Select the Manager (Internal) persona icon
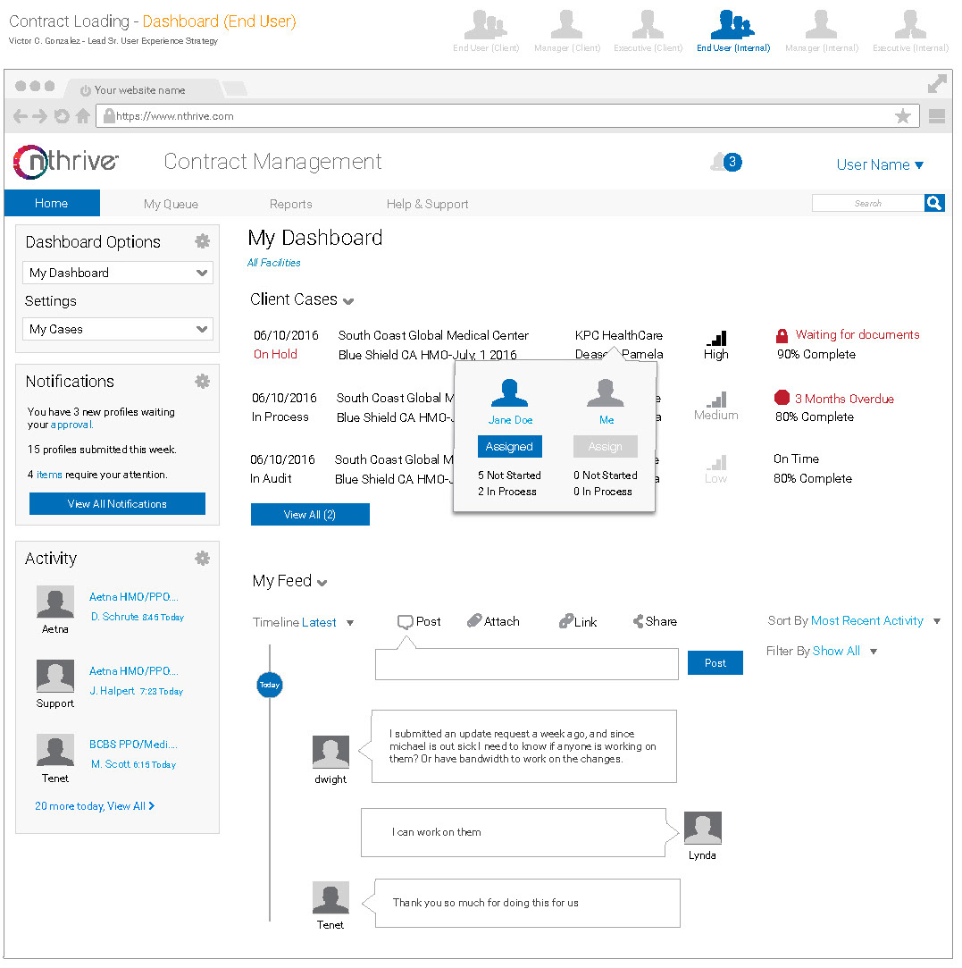 pos(821,30)
